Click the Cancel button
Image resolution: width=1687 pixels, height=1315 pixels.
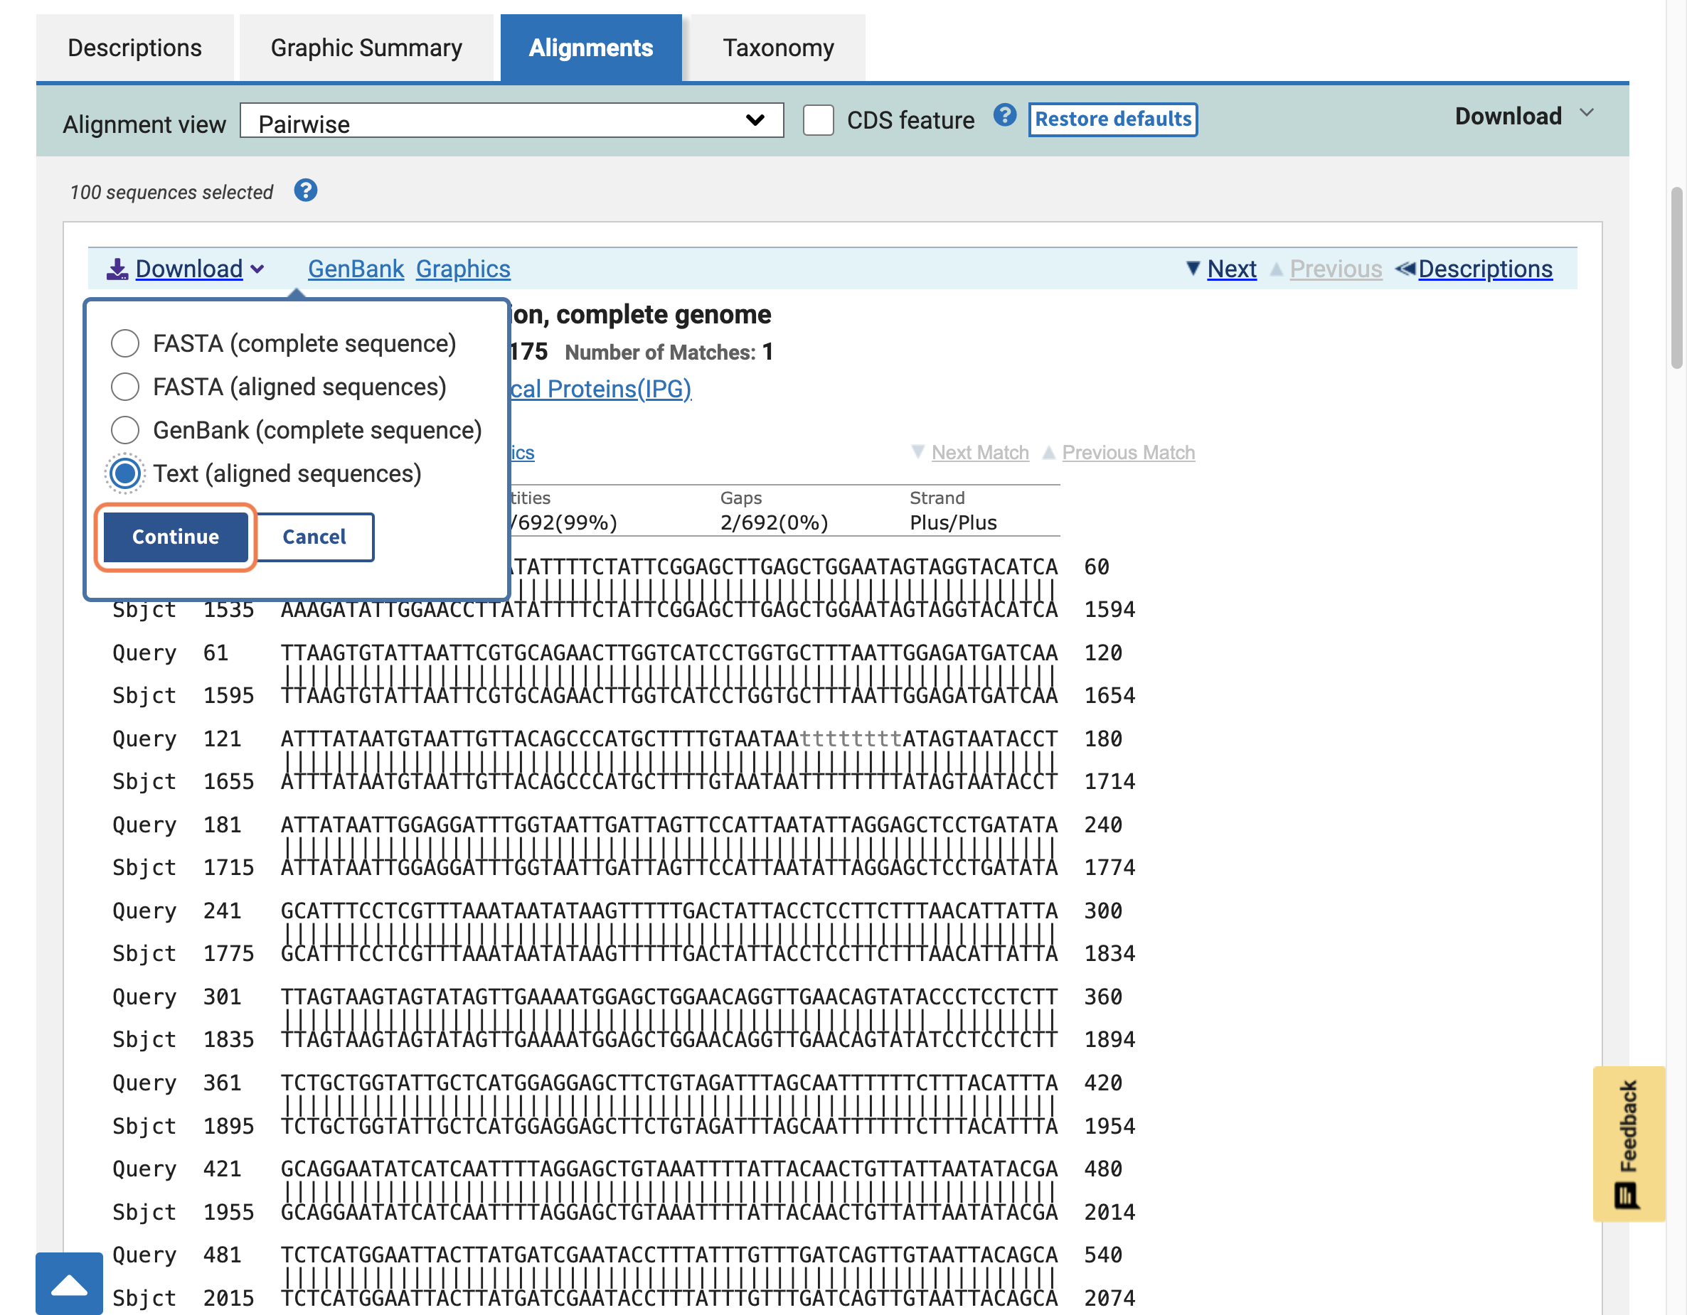[x=314, y=537]
